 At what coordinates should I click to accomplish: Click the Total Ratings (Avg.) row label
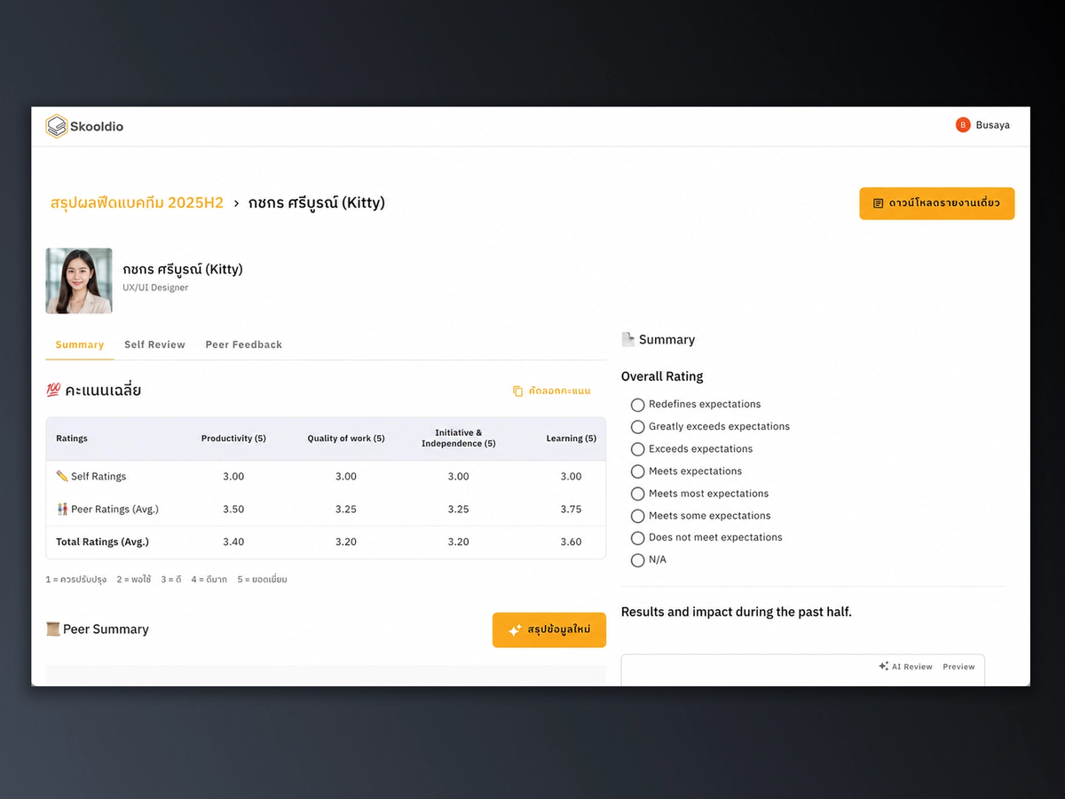click(102, 542)
